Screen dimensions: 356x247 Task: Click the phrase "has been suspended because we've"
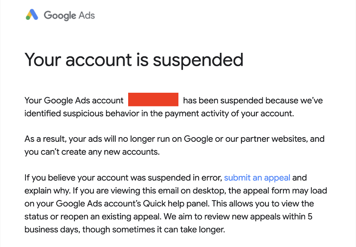click(x=253, y=101)
